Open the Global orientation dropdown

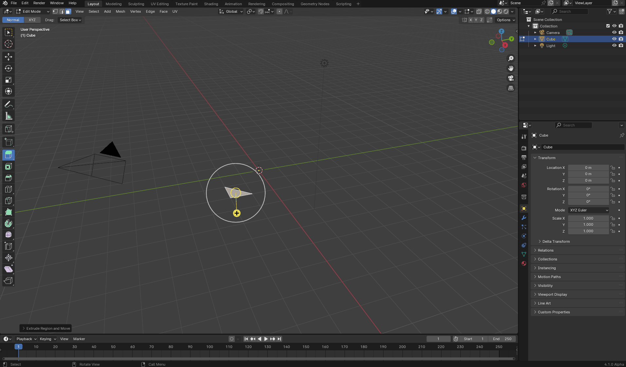[x=231, y=11]
